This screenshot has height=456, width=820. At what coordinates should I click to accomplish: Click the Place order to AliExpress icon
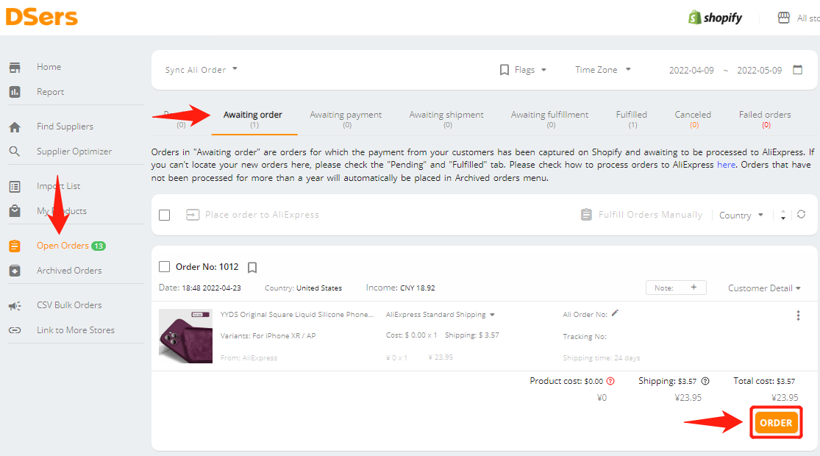point(193,215)
